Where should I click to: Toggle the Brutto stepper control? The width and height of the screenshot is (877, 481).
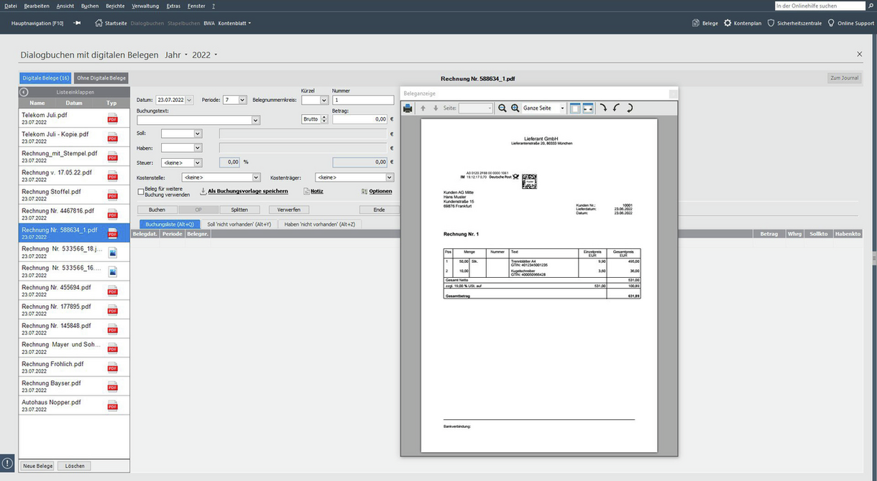click(323, 119)
